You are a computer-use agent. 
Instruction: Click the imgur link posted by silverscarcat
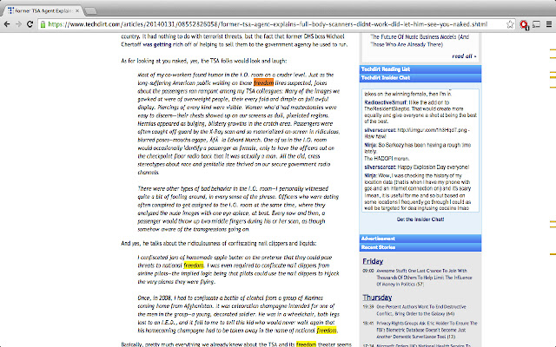(x=432, y=130)
